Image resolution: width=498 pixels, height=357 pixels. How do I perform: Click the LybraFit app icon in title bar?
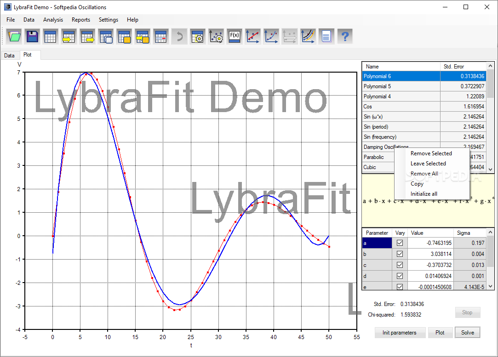click(8, 7)
